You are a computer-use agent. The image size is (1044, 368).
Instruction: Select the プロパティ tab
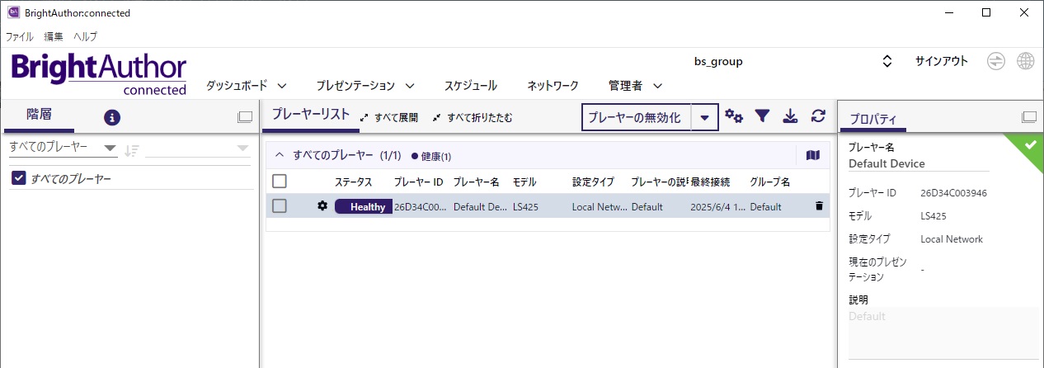(873, 119)
